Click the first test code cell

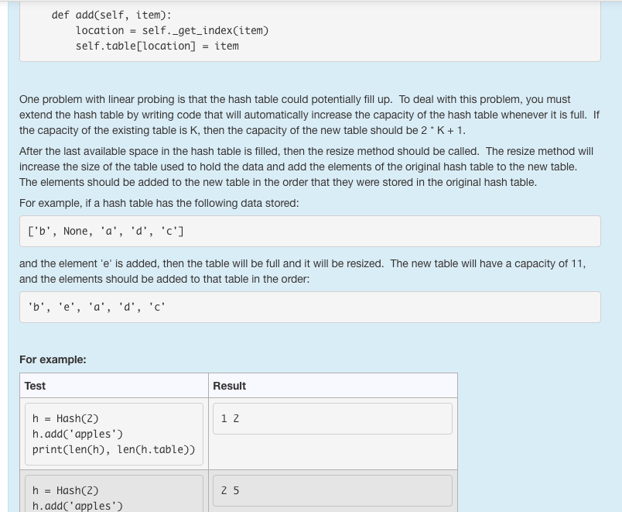[x=114, y=433]
